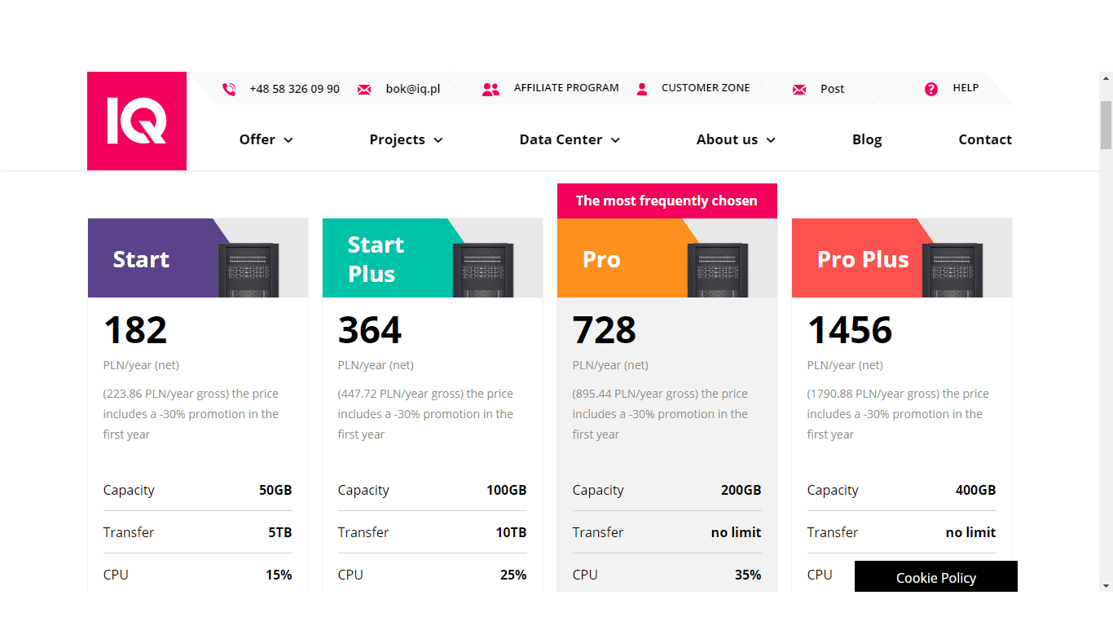The height and width of the screenshot is (626, 1113).
Task: Expand the Projects dropdown menu
Action: (406, 139)
